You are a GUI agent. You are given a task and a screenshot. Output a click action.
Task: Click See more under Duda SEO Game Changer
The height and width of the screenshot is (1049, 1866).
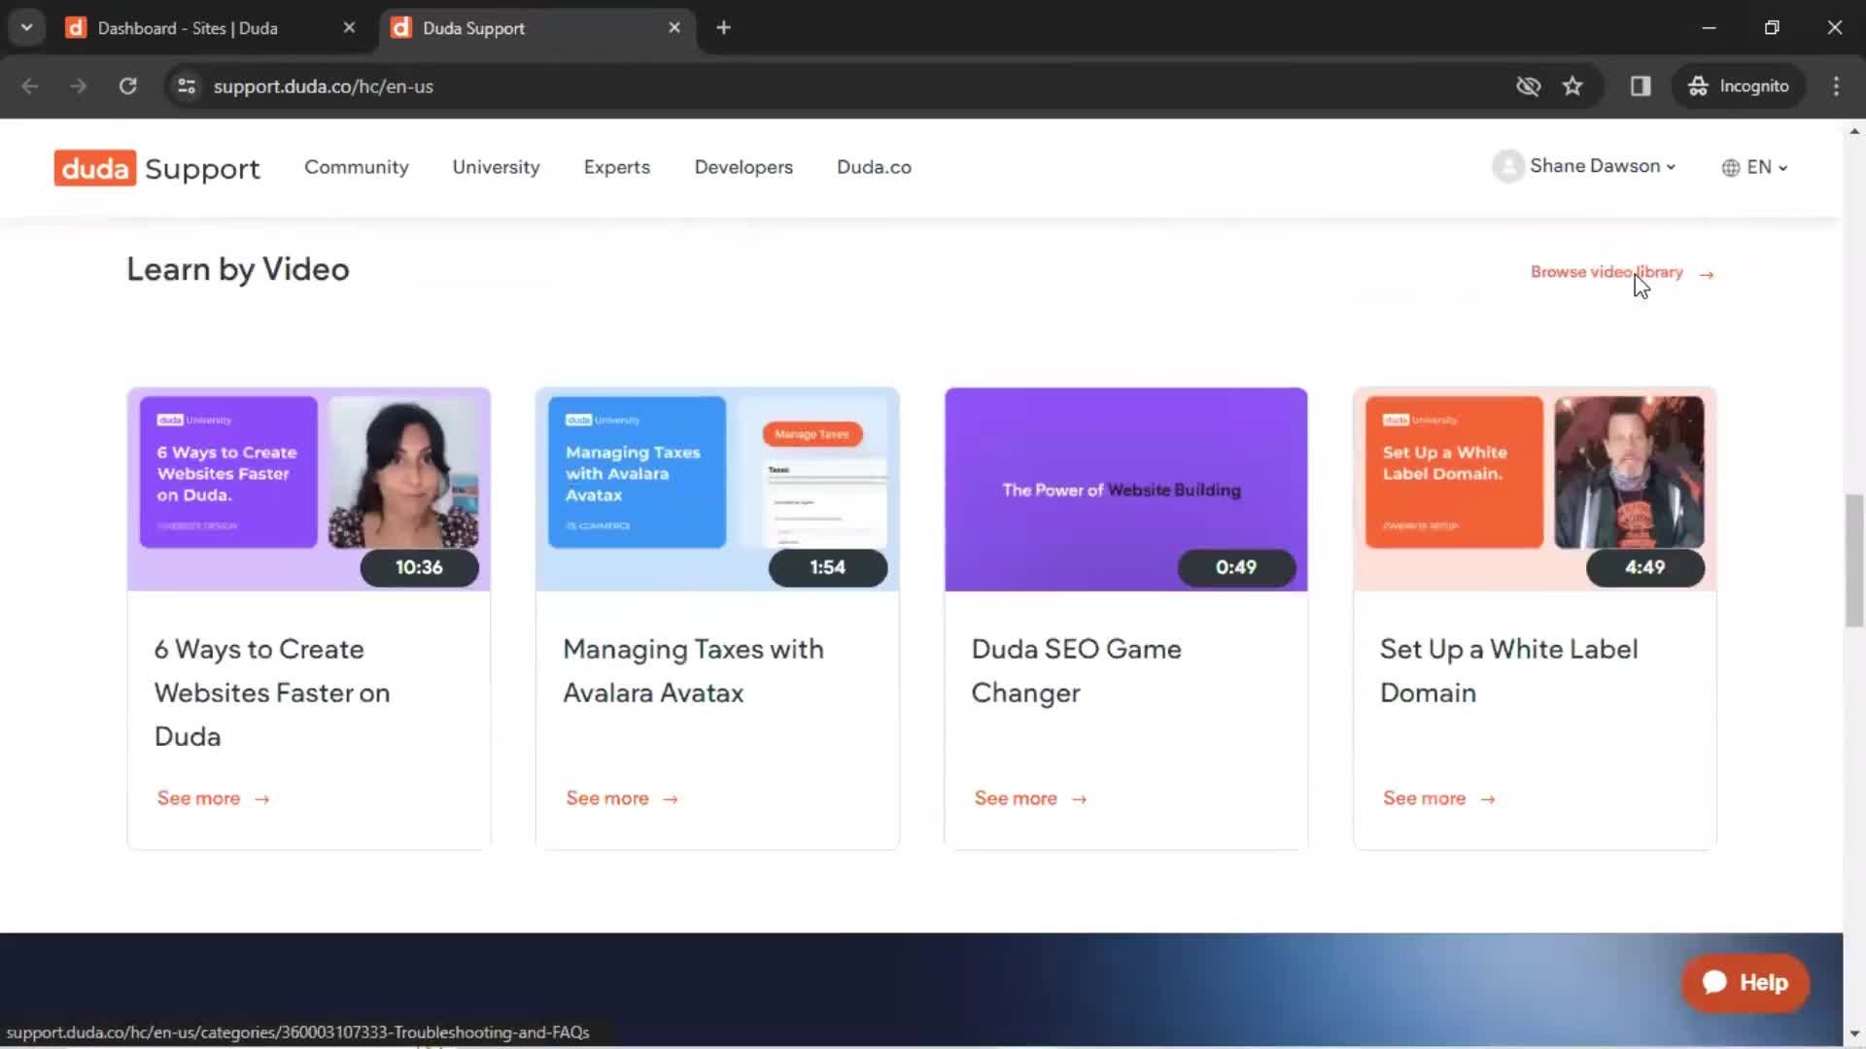coord(1030,798)
